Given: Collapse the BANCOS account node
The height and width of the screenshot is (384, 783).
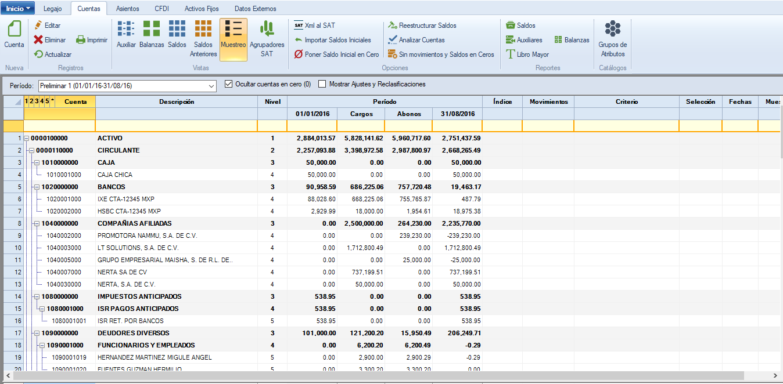Looking at the screenshot, I should click(37, 187).
